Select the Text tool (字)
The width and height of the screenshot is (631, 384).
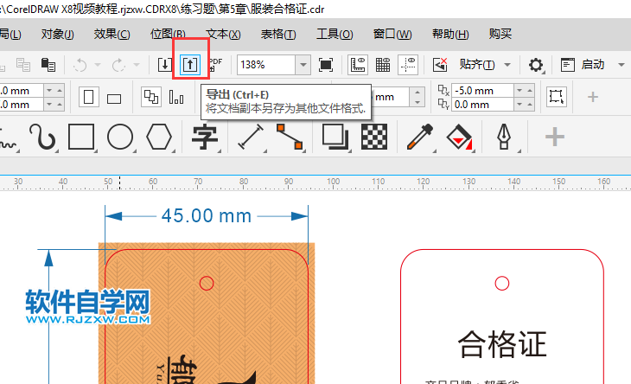click(x=204, y=137)
